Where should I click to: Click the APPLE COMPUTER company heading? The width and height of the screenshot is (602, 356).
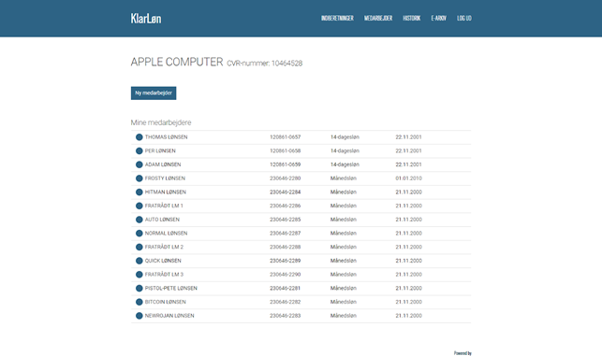[177, 62]
